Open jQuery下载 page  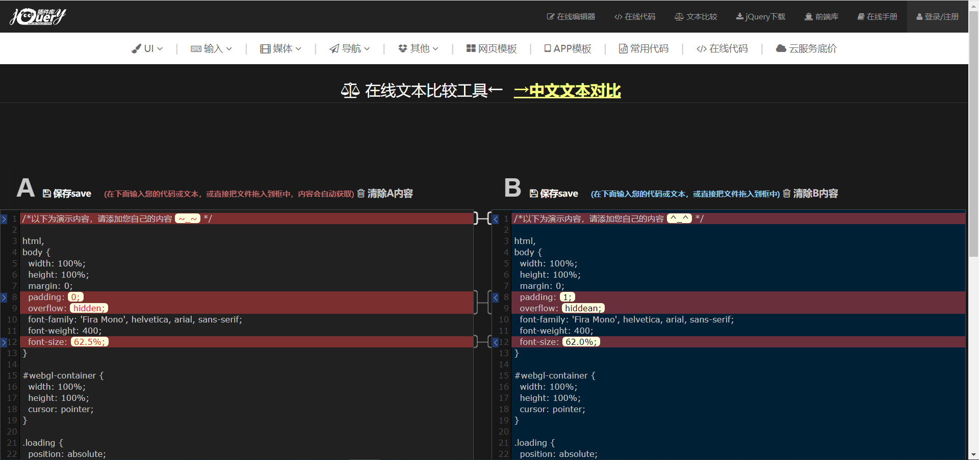(761, 16)
